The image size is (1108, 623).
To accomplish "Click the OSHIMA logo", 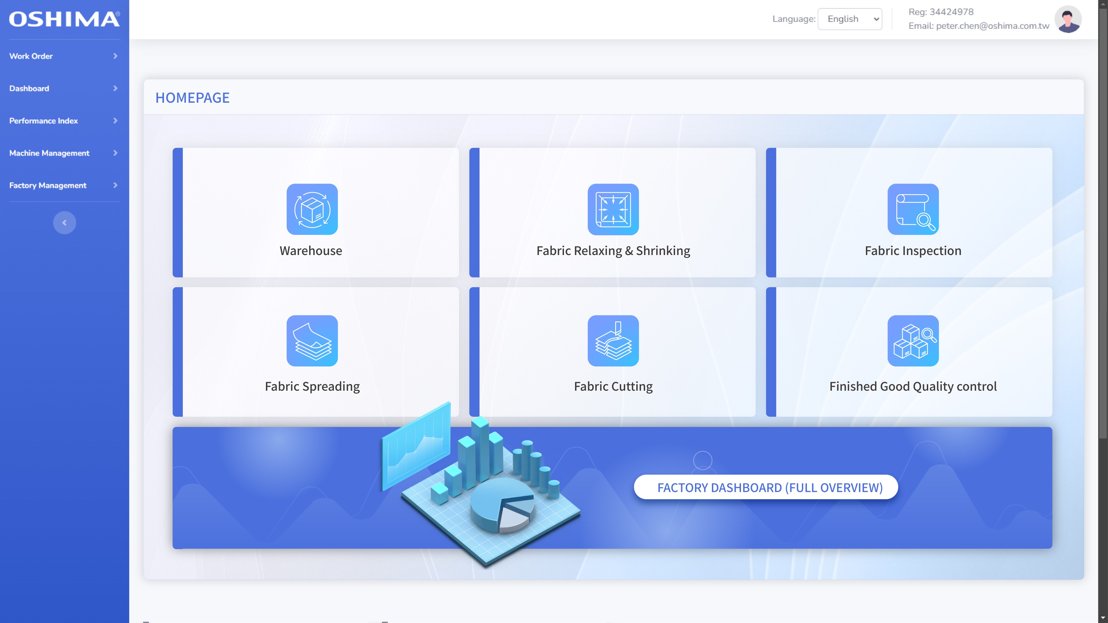I will [65, 19].
